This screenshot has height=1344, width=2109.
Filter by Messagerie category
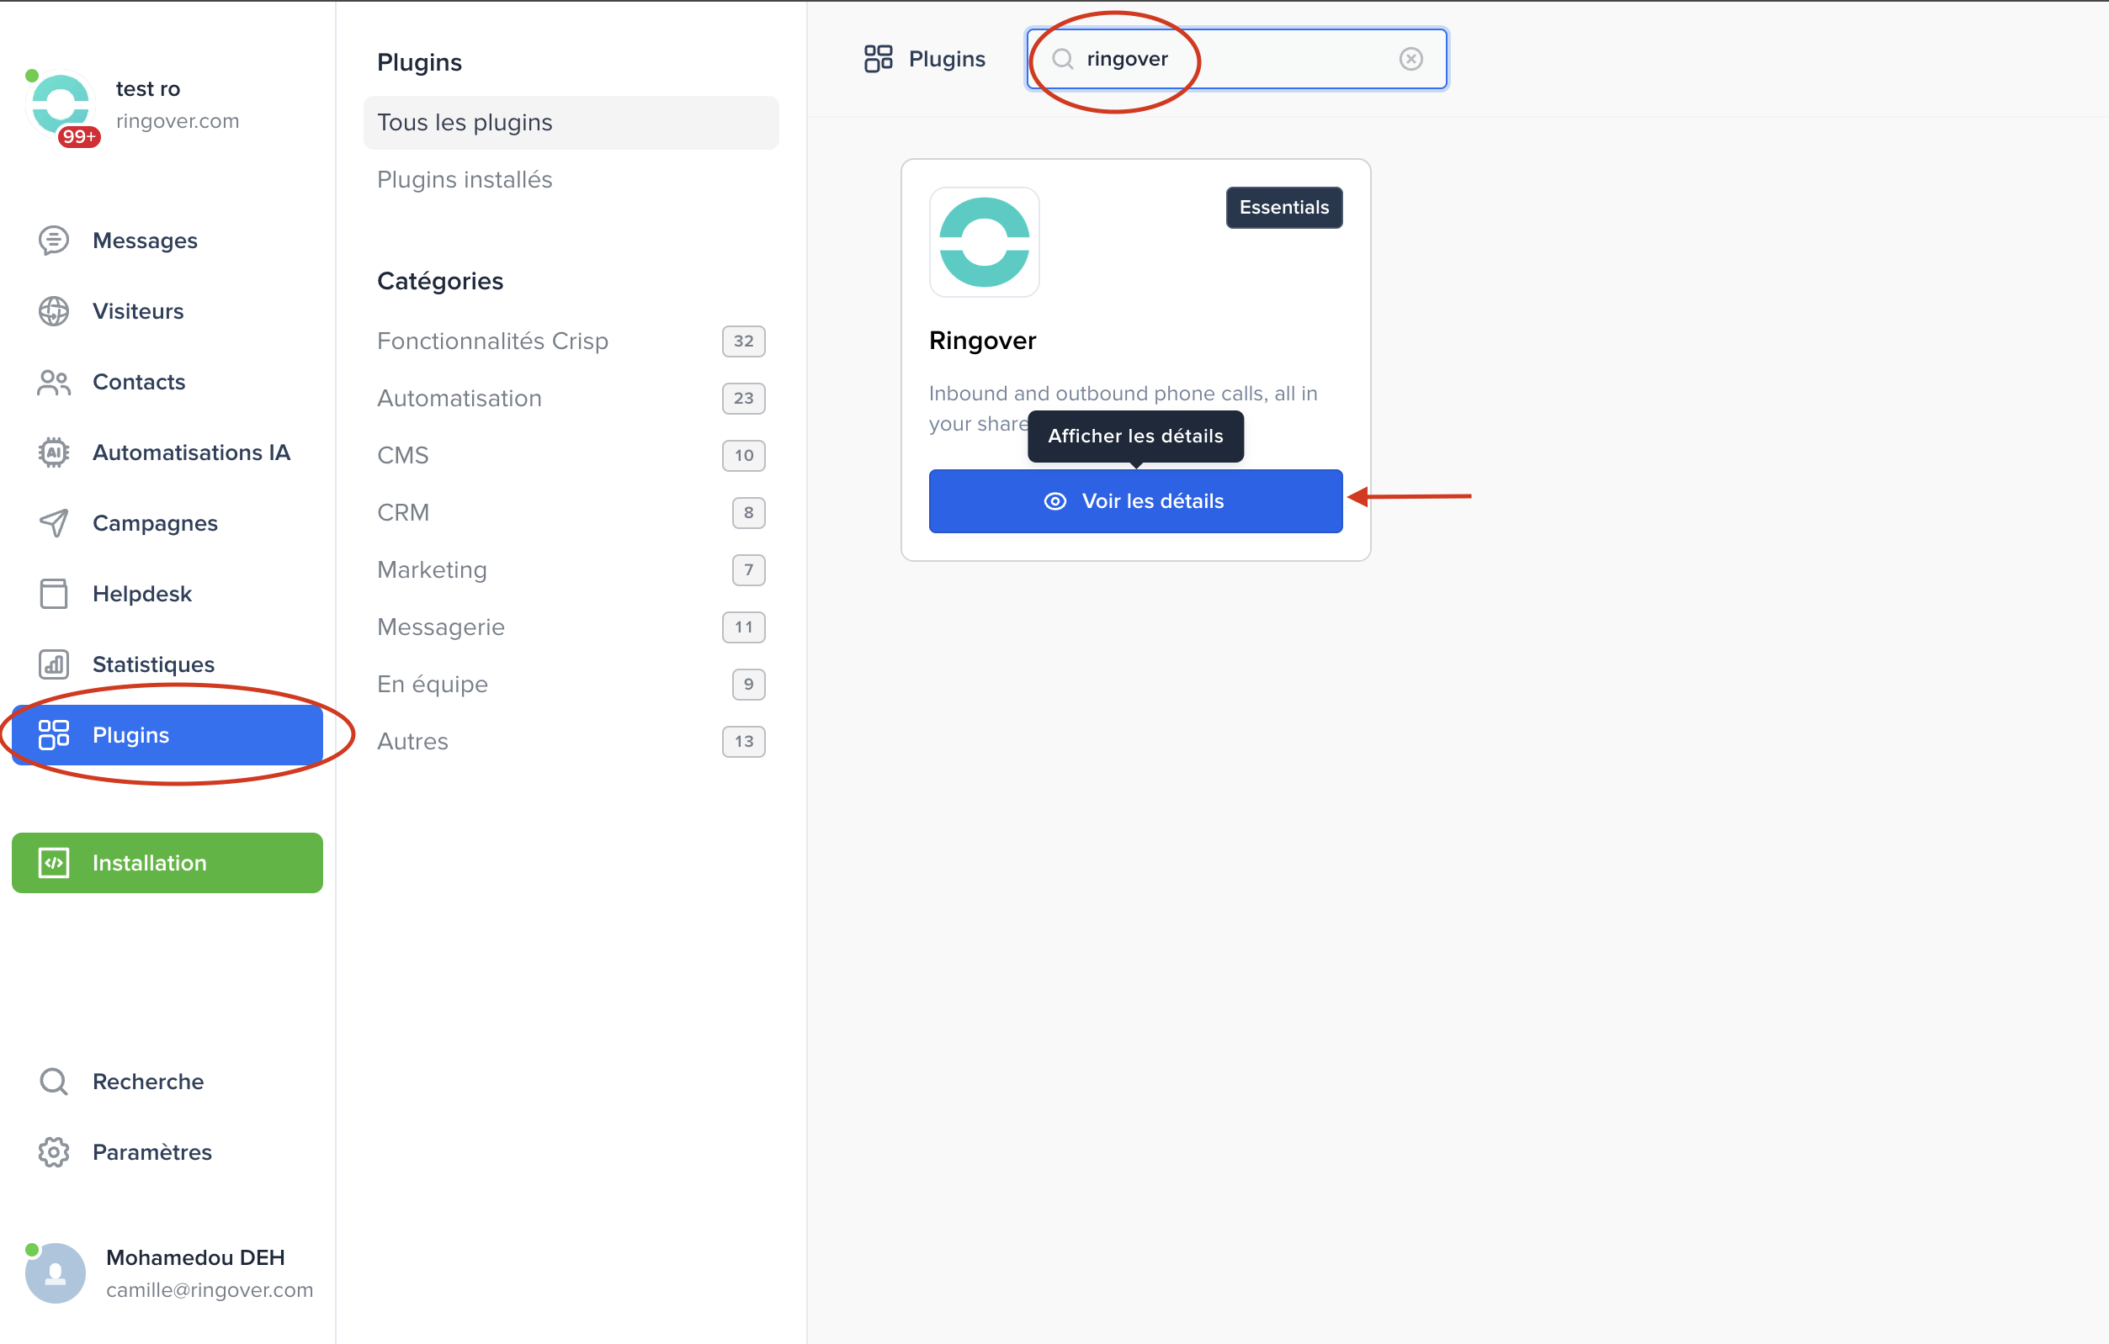[x=571, y=627]
